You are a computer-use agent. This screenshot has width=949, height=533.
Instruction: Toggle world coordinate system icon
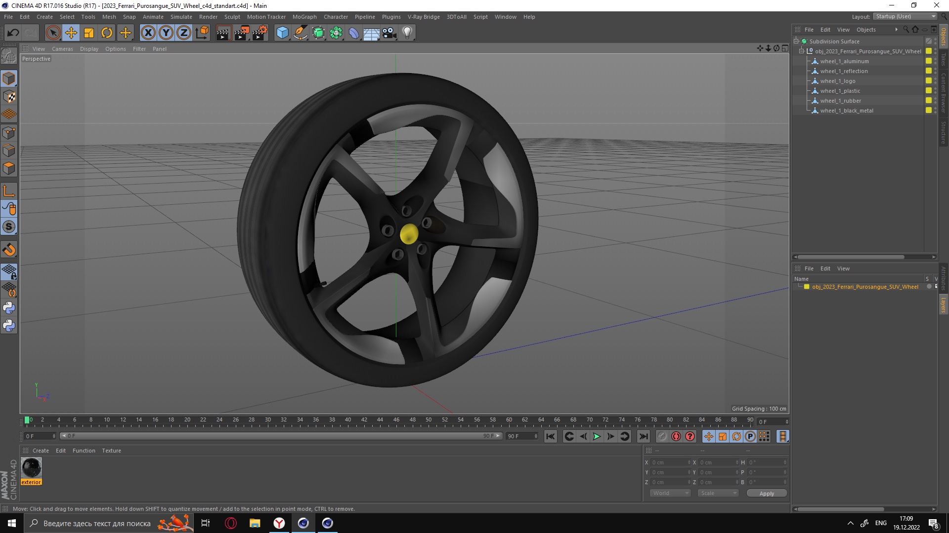click(x=202, y=33)
